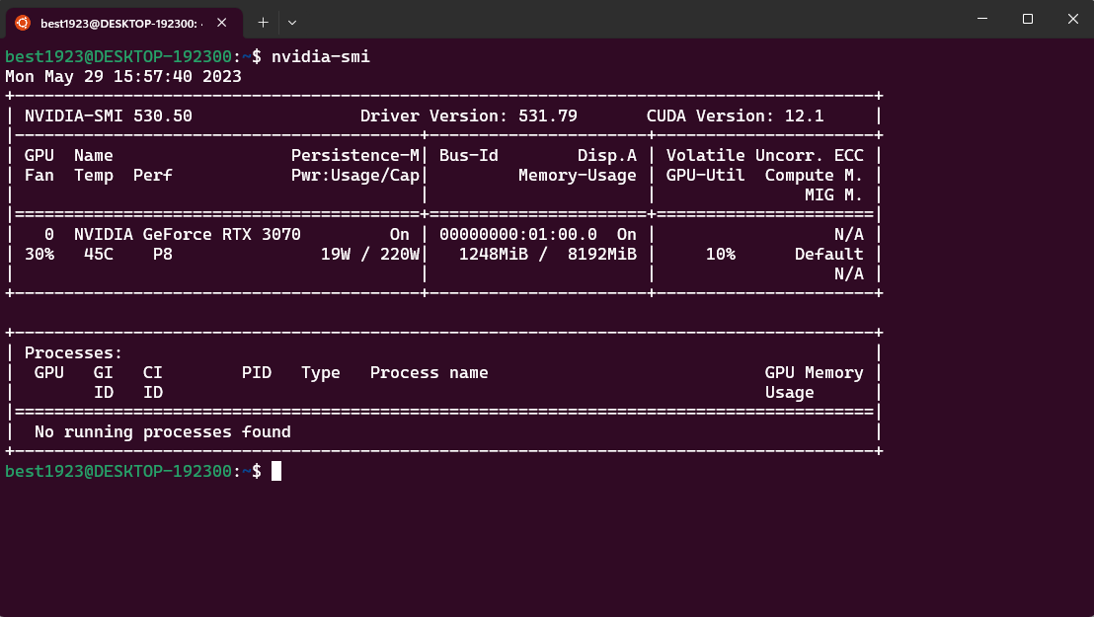This screenshot has height=617, width=1094.
Task: Click the close X on the Ubuntu tab
Action: [x=221, y=22]
